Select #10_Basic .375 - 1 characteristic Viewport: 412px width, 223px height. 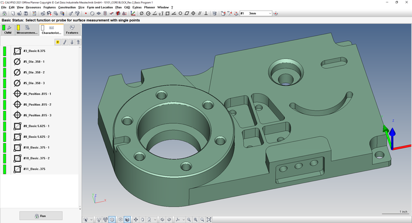[x=36, y=148]
